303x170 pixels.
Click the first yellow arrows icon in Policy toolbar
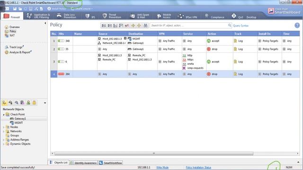pyautogui.click(x=133, y=25)
